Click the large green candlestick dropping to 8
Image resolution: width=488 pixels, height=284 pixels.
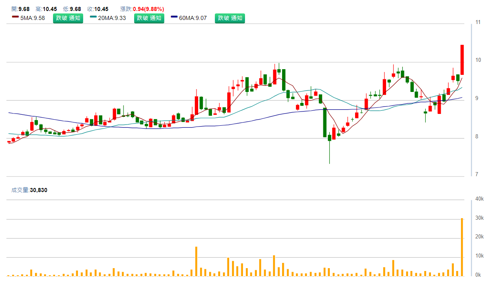click(325, 122)
